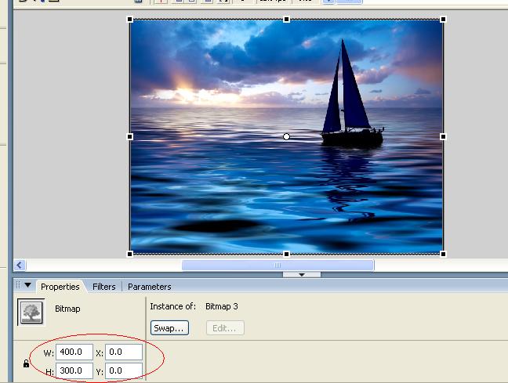Click the Properties panel gripper handle
This screenshot has height=383, width=508.
(18, 285)
